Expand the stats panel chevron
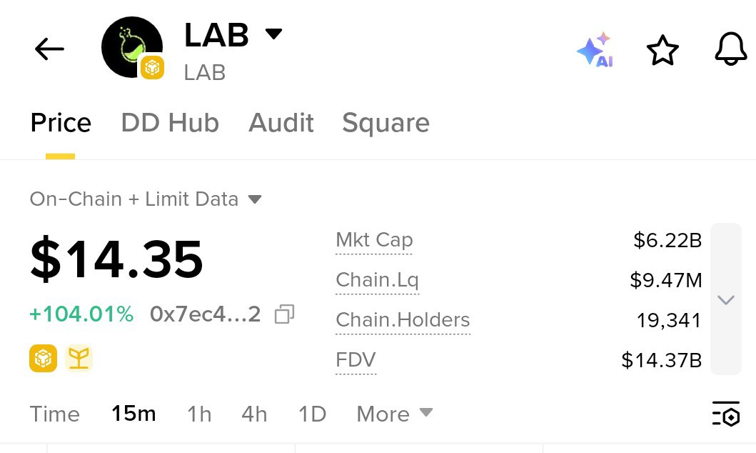The width and height of the screenshot is (756, 453). 725,299
